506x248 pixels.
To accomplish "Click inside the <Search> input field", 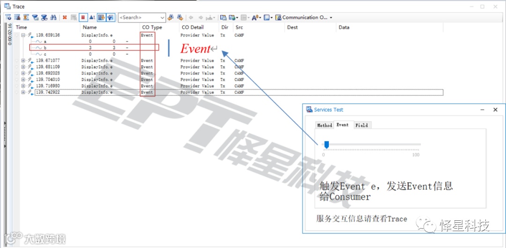I will 139,17.
